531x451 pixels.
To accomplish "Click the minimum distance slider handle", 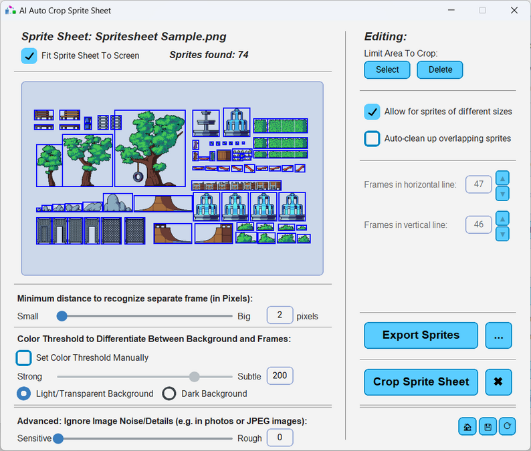I will (62, 316).
